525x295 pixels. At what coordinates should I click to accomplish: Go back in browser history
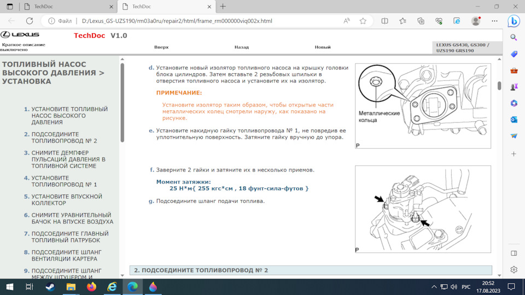click(11, 21)
